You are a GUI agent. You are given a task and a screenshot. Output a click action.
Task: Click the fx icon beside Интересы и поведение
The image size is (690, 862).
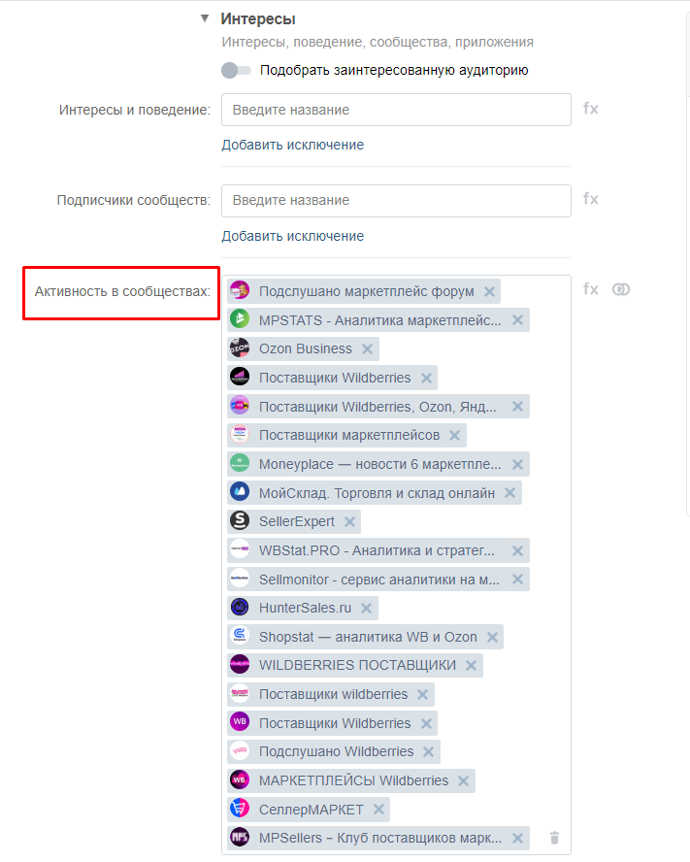(591, 109)
